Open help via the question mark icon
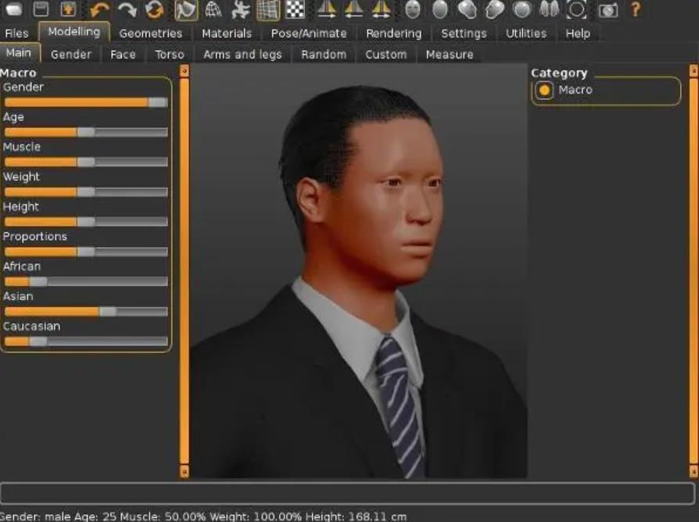 pyautogui.click(x=635, y=9)
